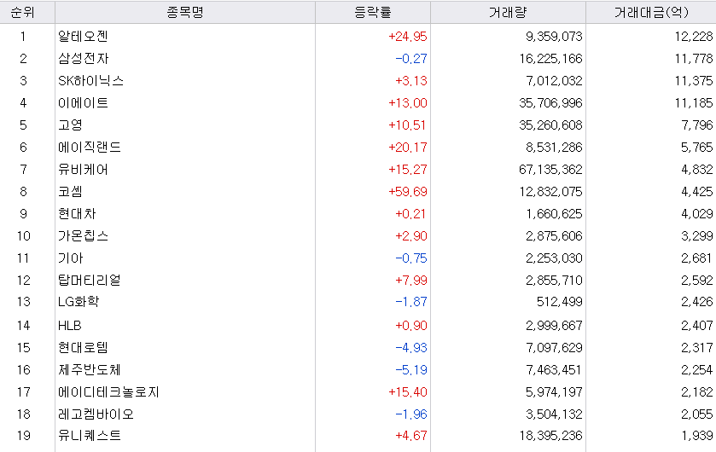Click trading value 4,425
This screenshot has width=716, height=452.
[697, 192]
